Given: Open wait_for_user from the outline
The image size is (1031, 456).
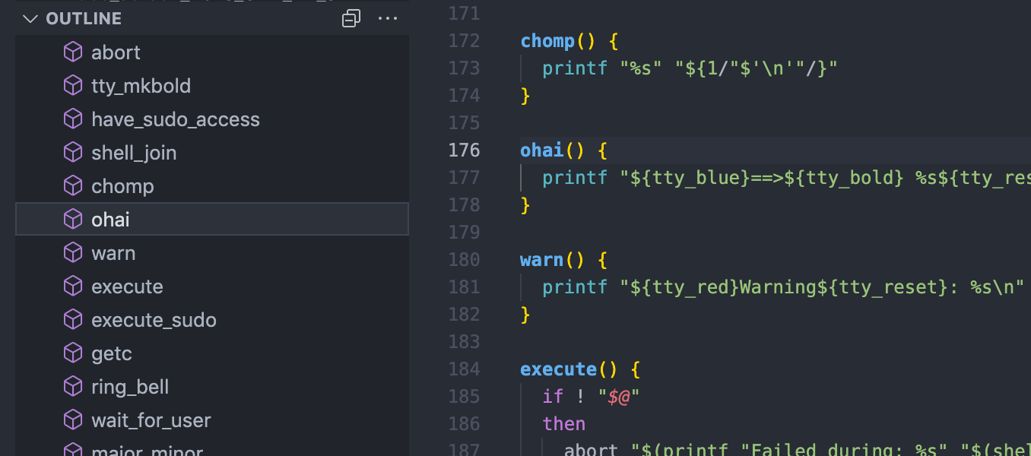Looking at the screenshot, I should [151, 420].
